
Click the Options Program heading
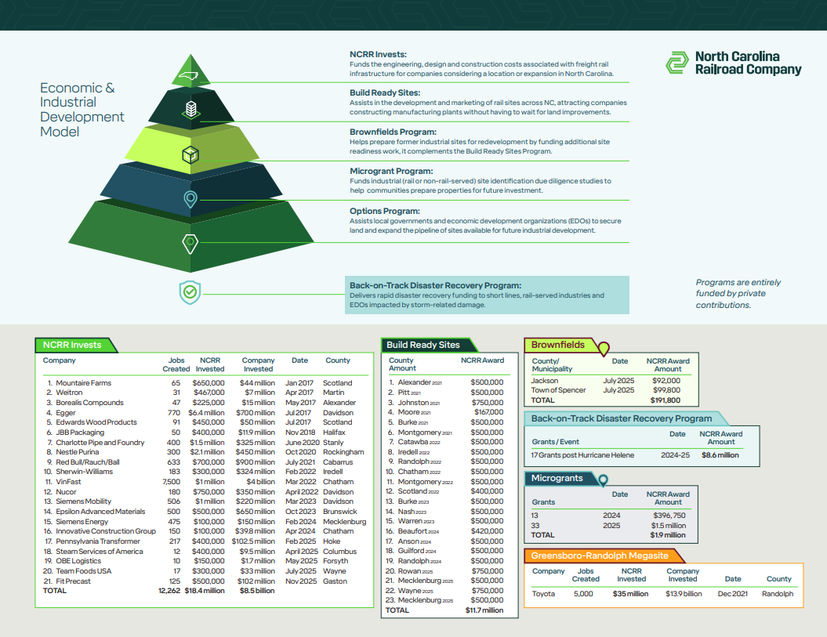[385, 211]
